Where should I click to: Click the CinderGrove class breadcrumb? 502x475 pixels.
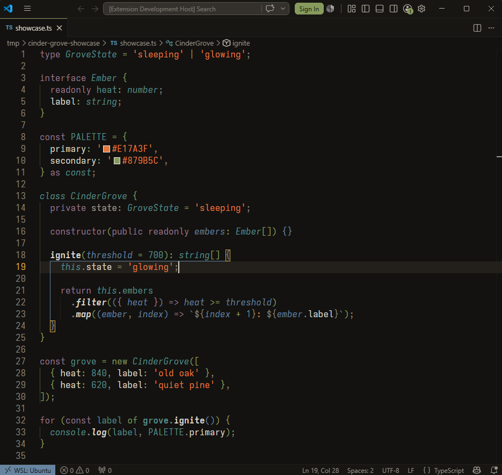pos(190,43)
